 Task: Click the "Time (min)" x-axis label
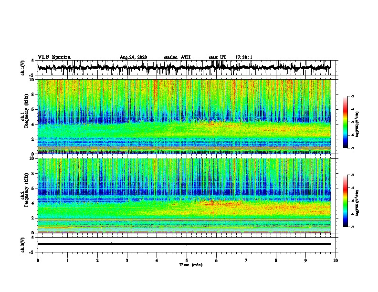click(191, 265)
